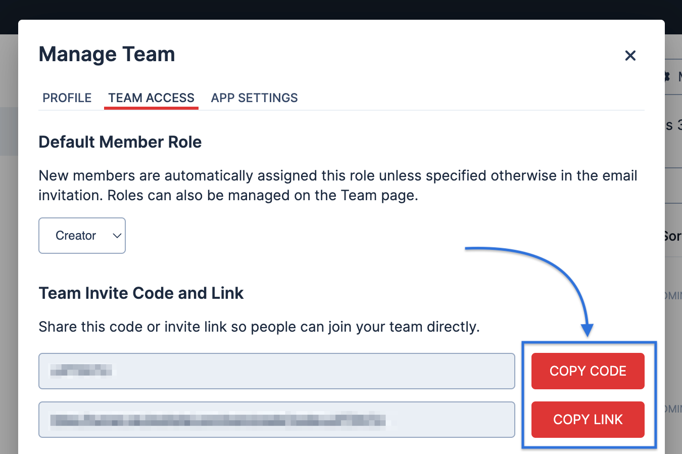The image size is (682, 454).
Task: Click the share code instruction text
Action: tap(259, 327)
